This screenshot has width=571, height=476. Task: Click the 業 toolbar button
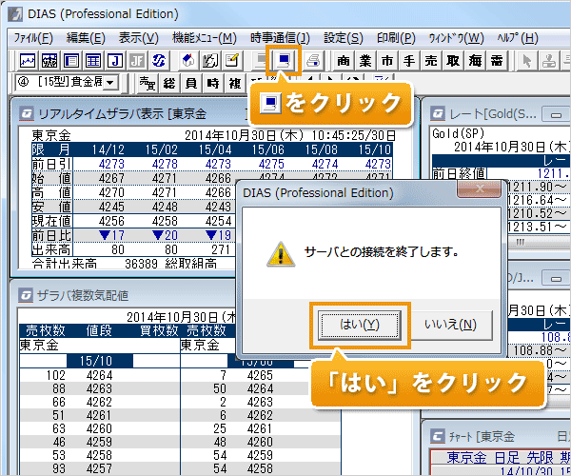coord(365,60)
